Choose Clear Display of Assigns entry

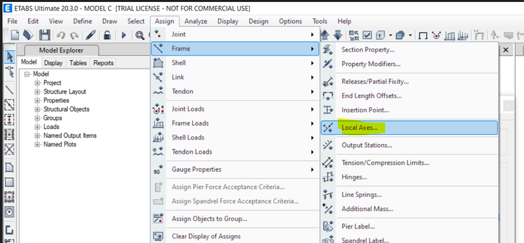click(x=235, y=236)
